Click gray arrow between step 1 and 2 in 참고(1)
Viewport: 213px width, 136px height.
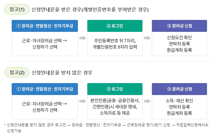point(82,38)
